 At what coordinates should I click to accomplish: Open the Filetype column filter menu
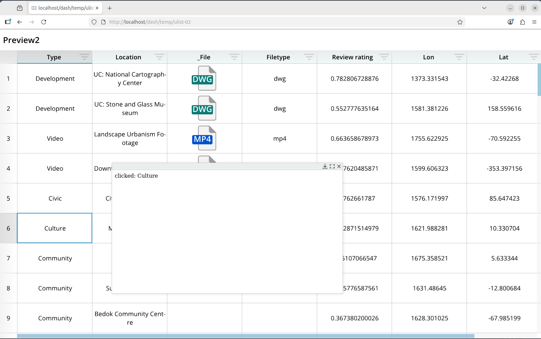(x=309, y=57)
